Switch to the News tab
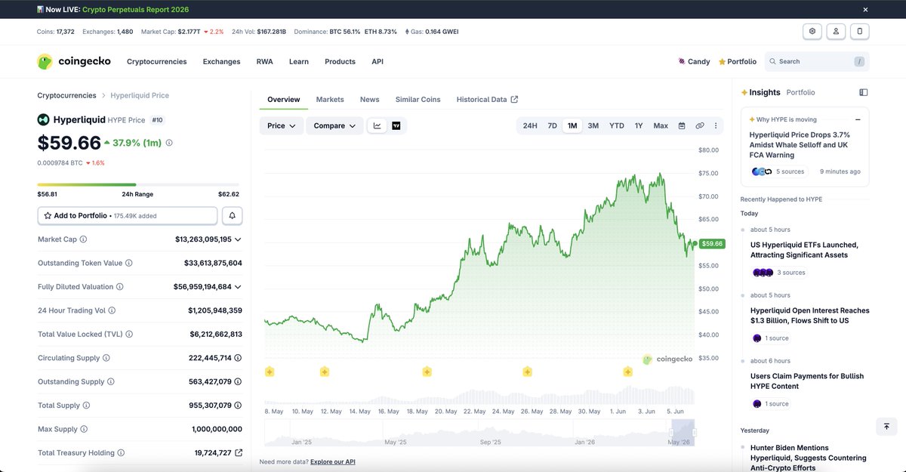The width and height of the screenshot is (906, 472). 370,100
